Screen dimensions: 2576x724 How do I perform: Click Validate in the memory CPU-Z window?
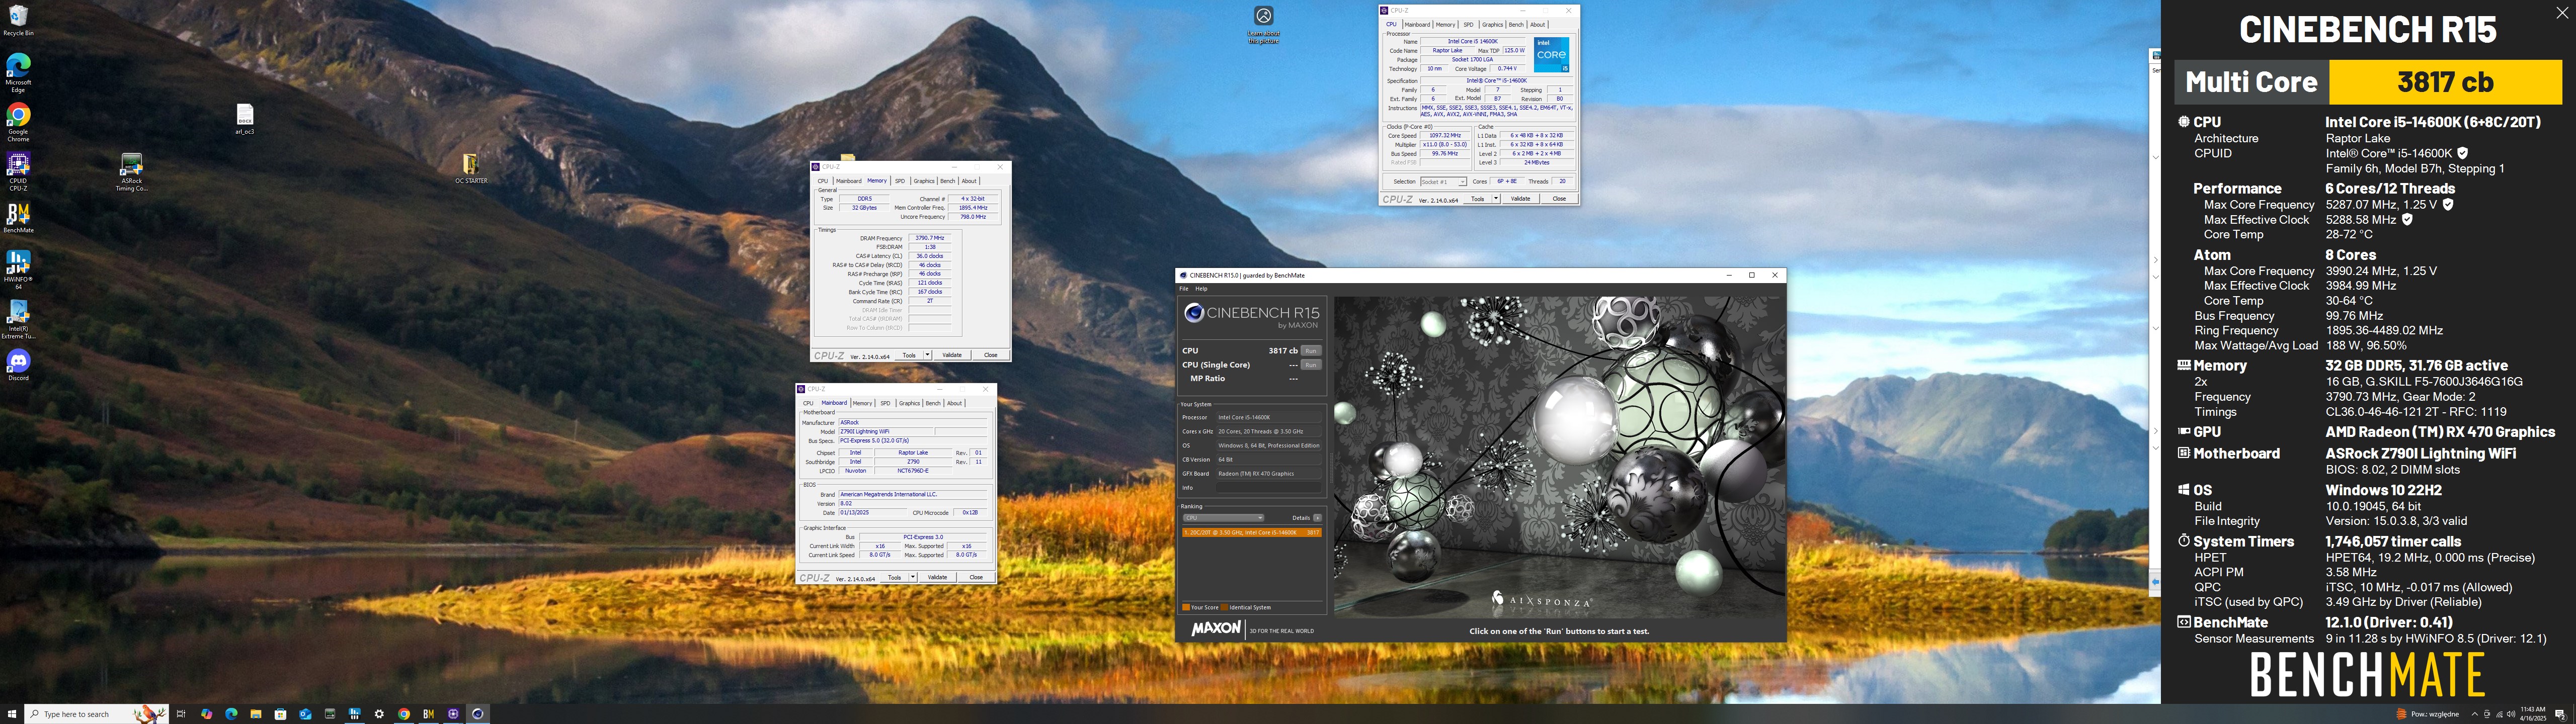(952, 355)
